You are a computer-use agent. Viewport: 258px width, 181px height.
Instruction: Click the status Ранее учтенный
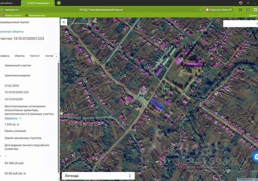pyautogui.click(x=15, y=131)
